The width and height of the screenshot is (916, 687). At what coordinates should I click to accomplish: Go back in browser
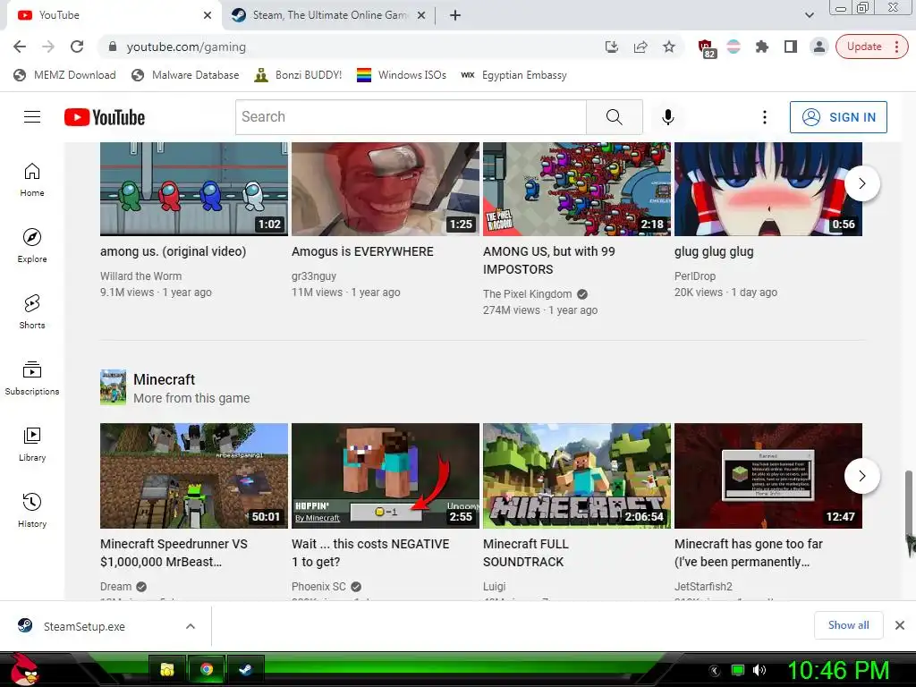20,47
